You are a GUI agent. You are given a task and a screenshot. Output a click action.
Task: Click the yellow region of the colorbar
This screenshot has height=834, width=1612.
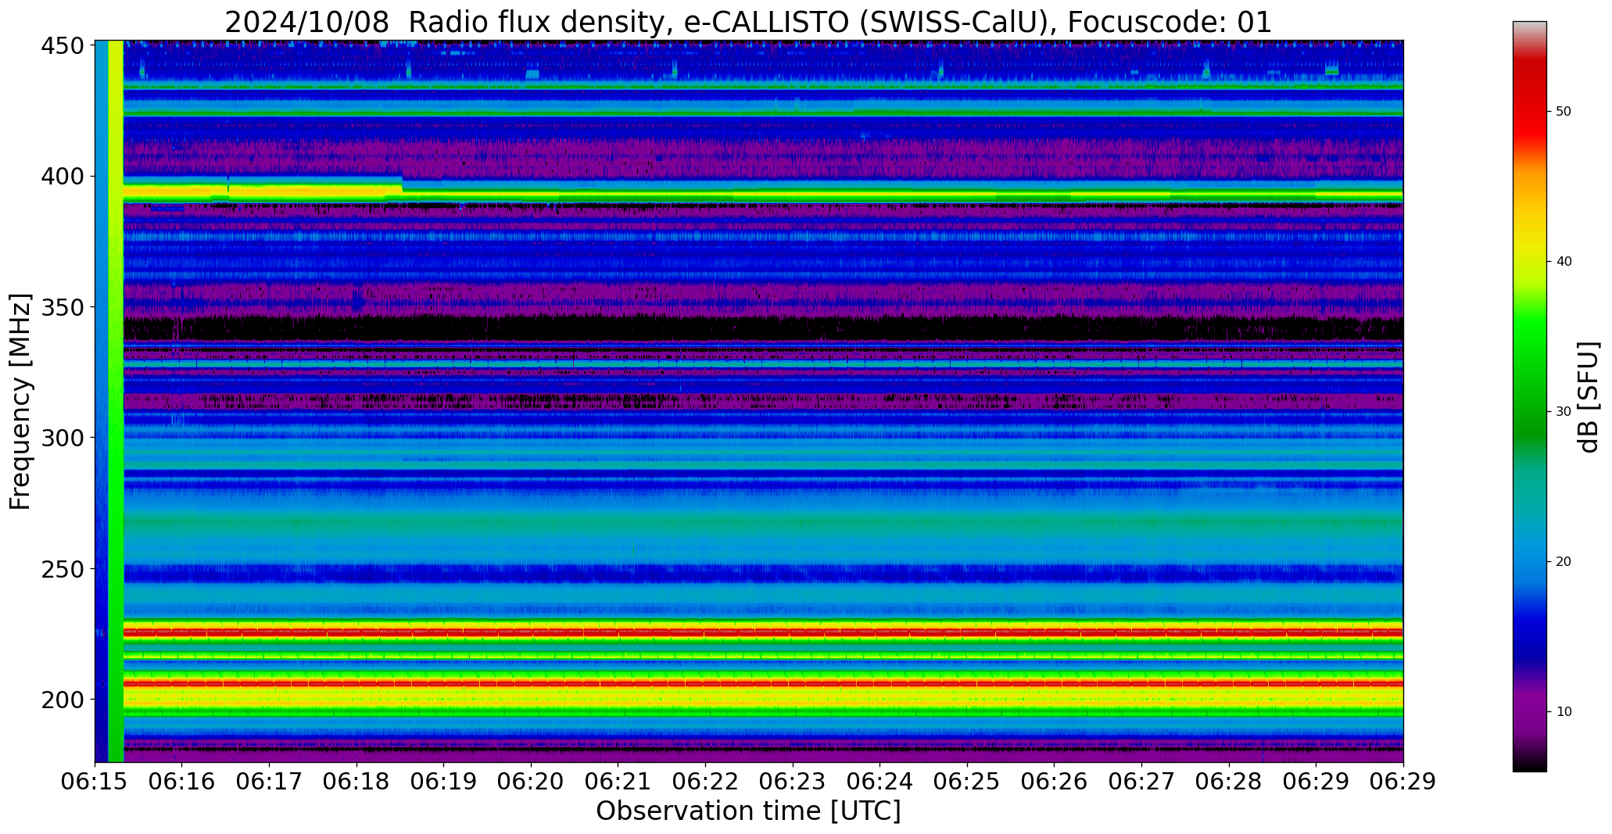point(1529,254)
